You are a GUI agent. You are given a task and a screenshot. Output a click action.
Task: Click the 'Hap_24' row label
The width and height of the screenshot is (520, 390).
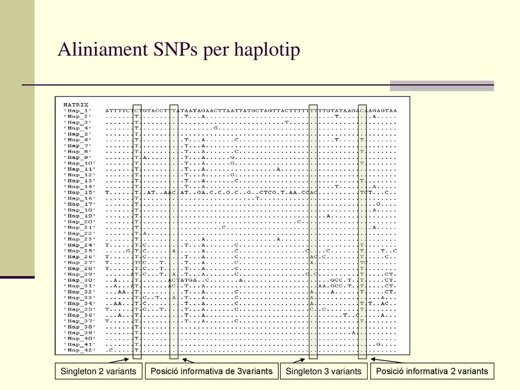point(79,245)
